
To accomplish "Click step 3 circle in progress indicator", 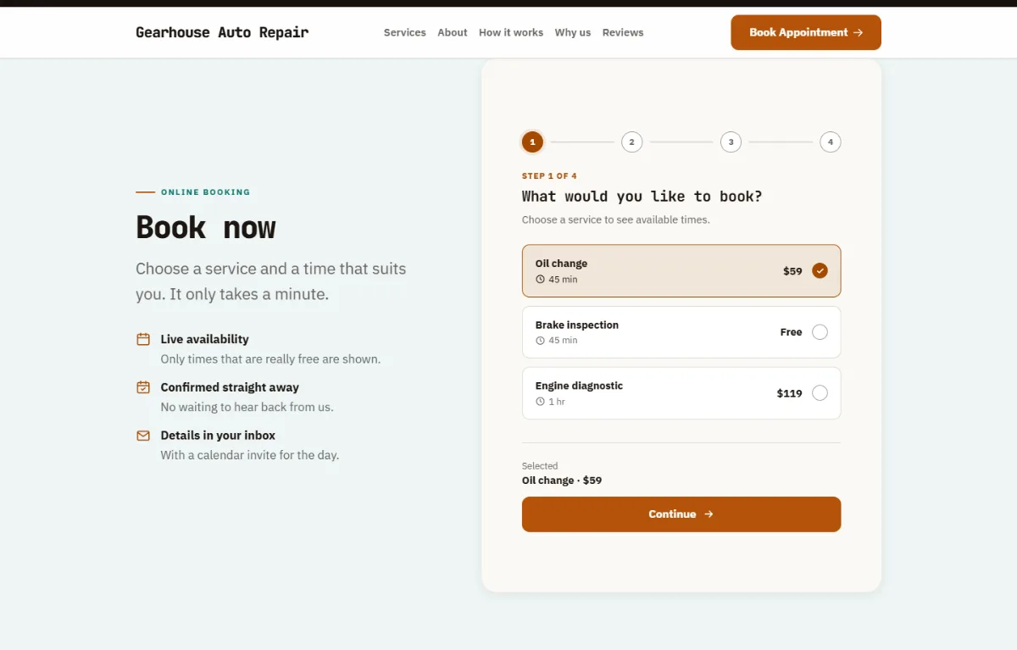I will 731,142.
